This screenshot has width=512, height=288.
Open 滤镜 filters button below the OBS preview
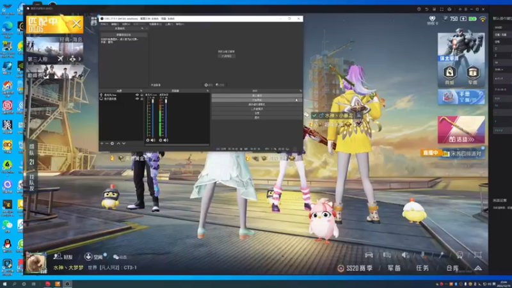(x=220, y=85)
